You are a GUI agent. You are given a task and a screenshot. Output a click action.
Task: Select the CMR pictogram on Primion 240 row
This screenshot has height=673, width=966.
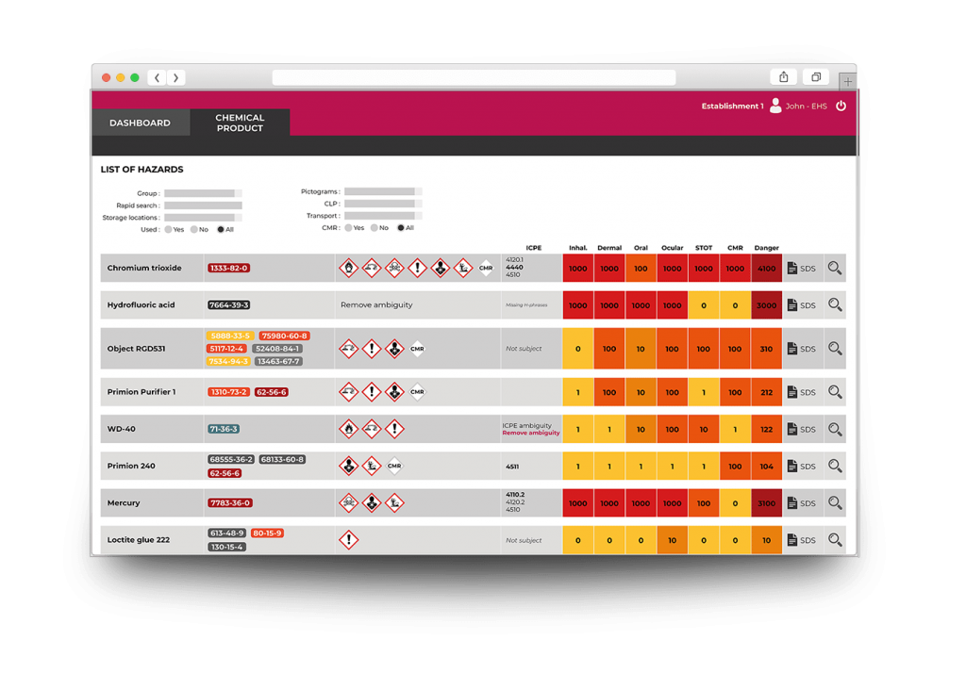(x=393, y=466)
